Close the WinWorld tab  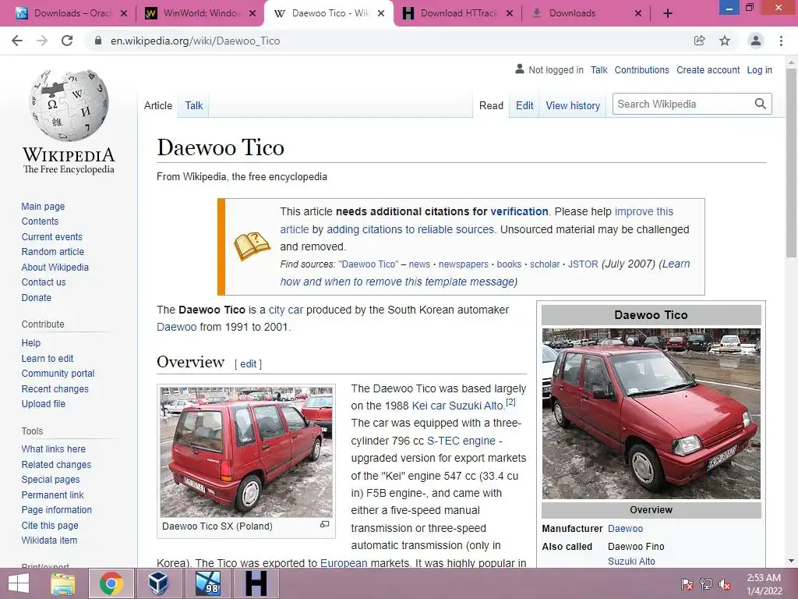pyautogui.click(x=252, y=14)
